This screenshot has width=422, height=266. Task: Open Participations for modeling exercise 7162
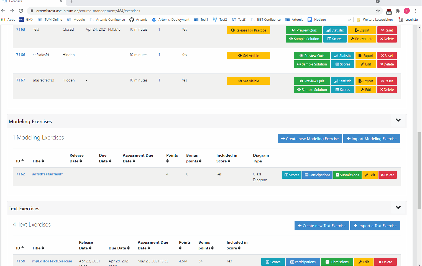317,175
